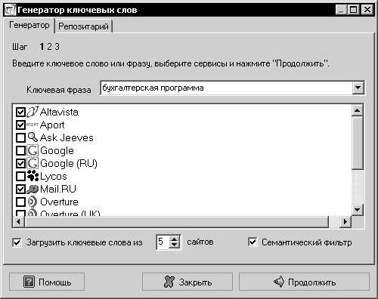Select the 'Google (RU)' list label
Screen dimensions: 378x299
tap(69, 163)
